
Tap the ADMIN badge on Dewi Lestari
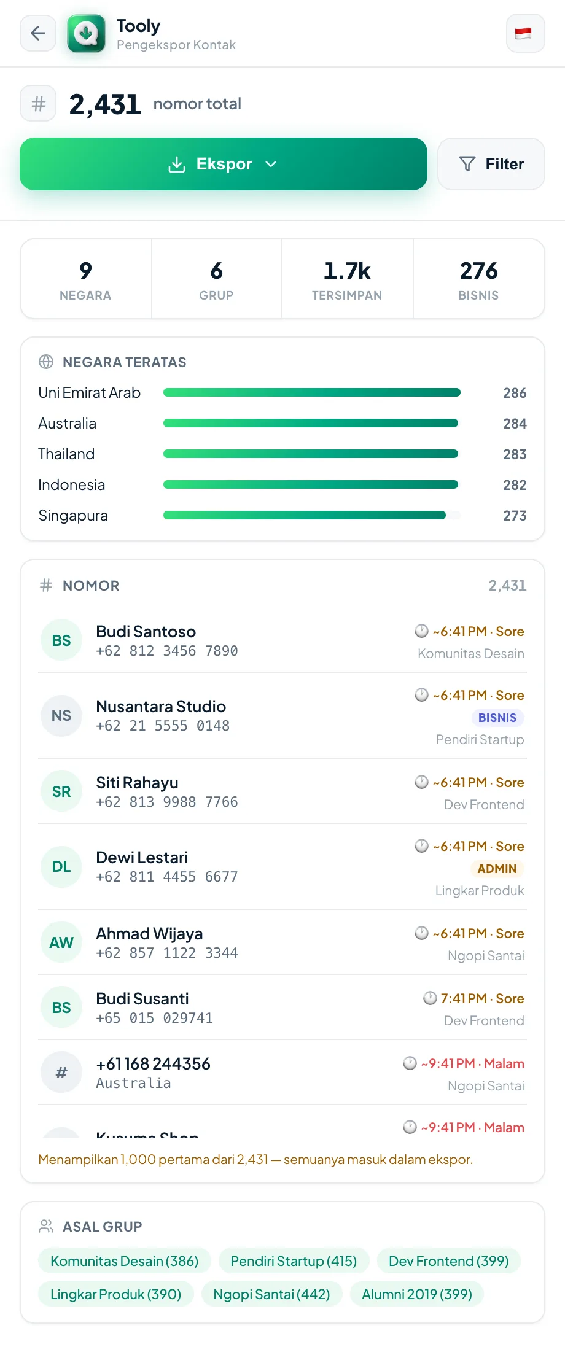click(x=497, y=869)
